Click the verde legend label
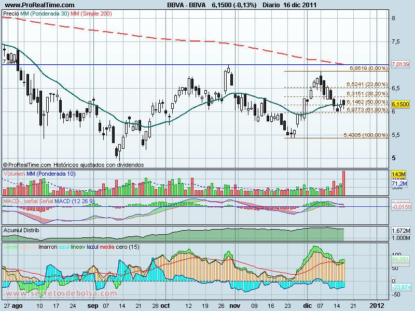415x311 pixels. (x=10, y=247)
